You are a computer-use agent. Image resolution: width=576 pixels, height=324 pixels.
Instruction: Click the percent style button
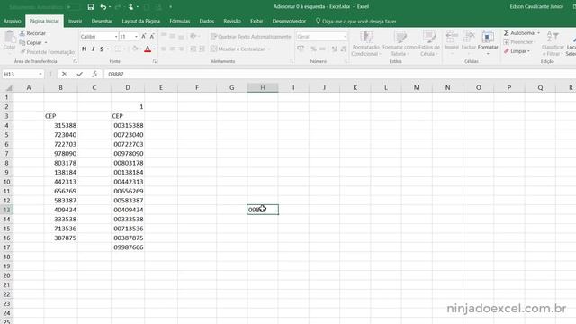[x=313, y=49]
